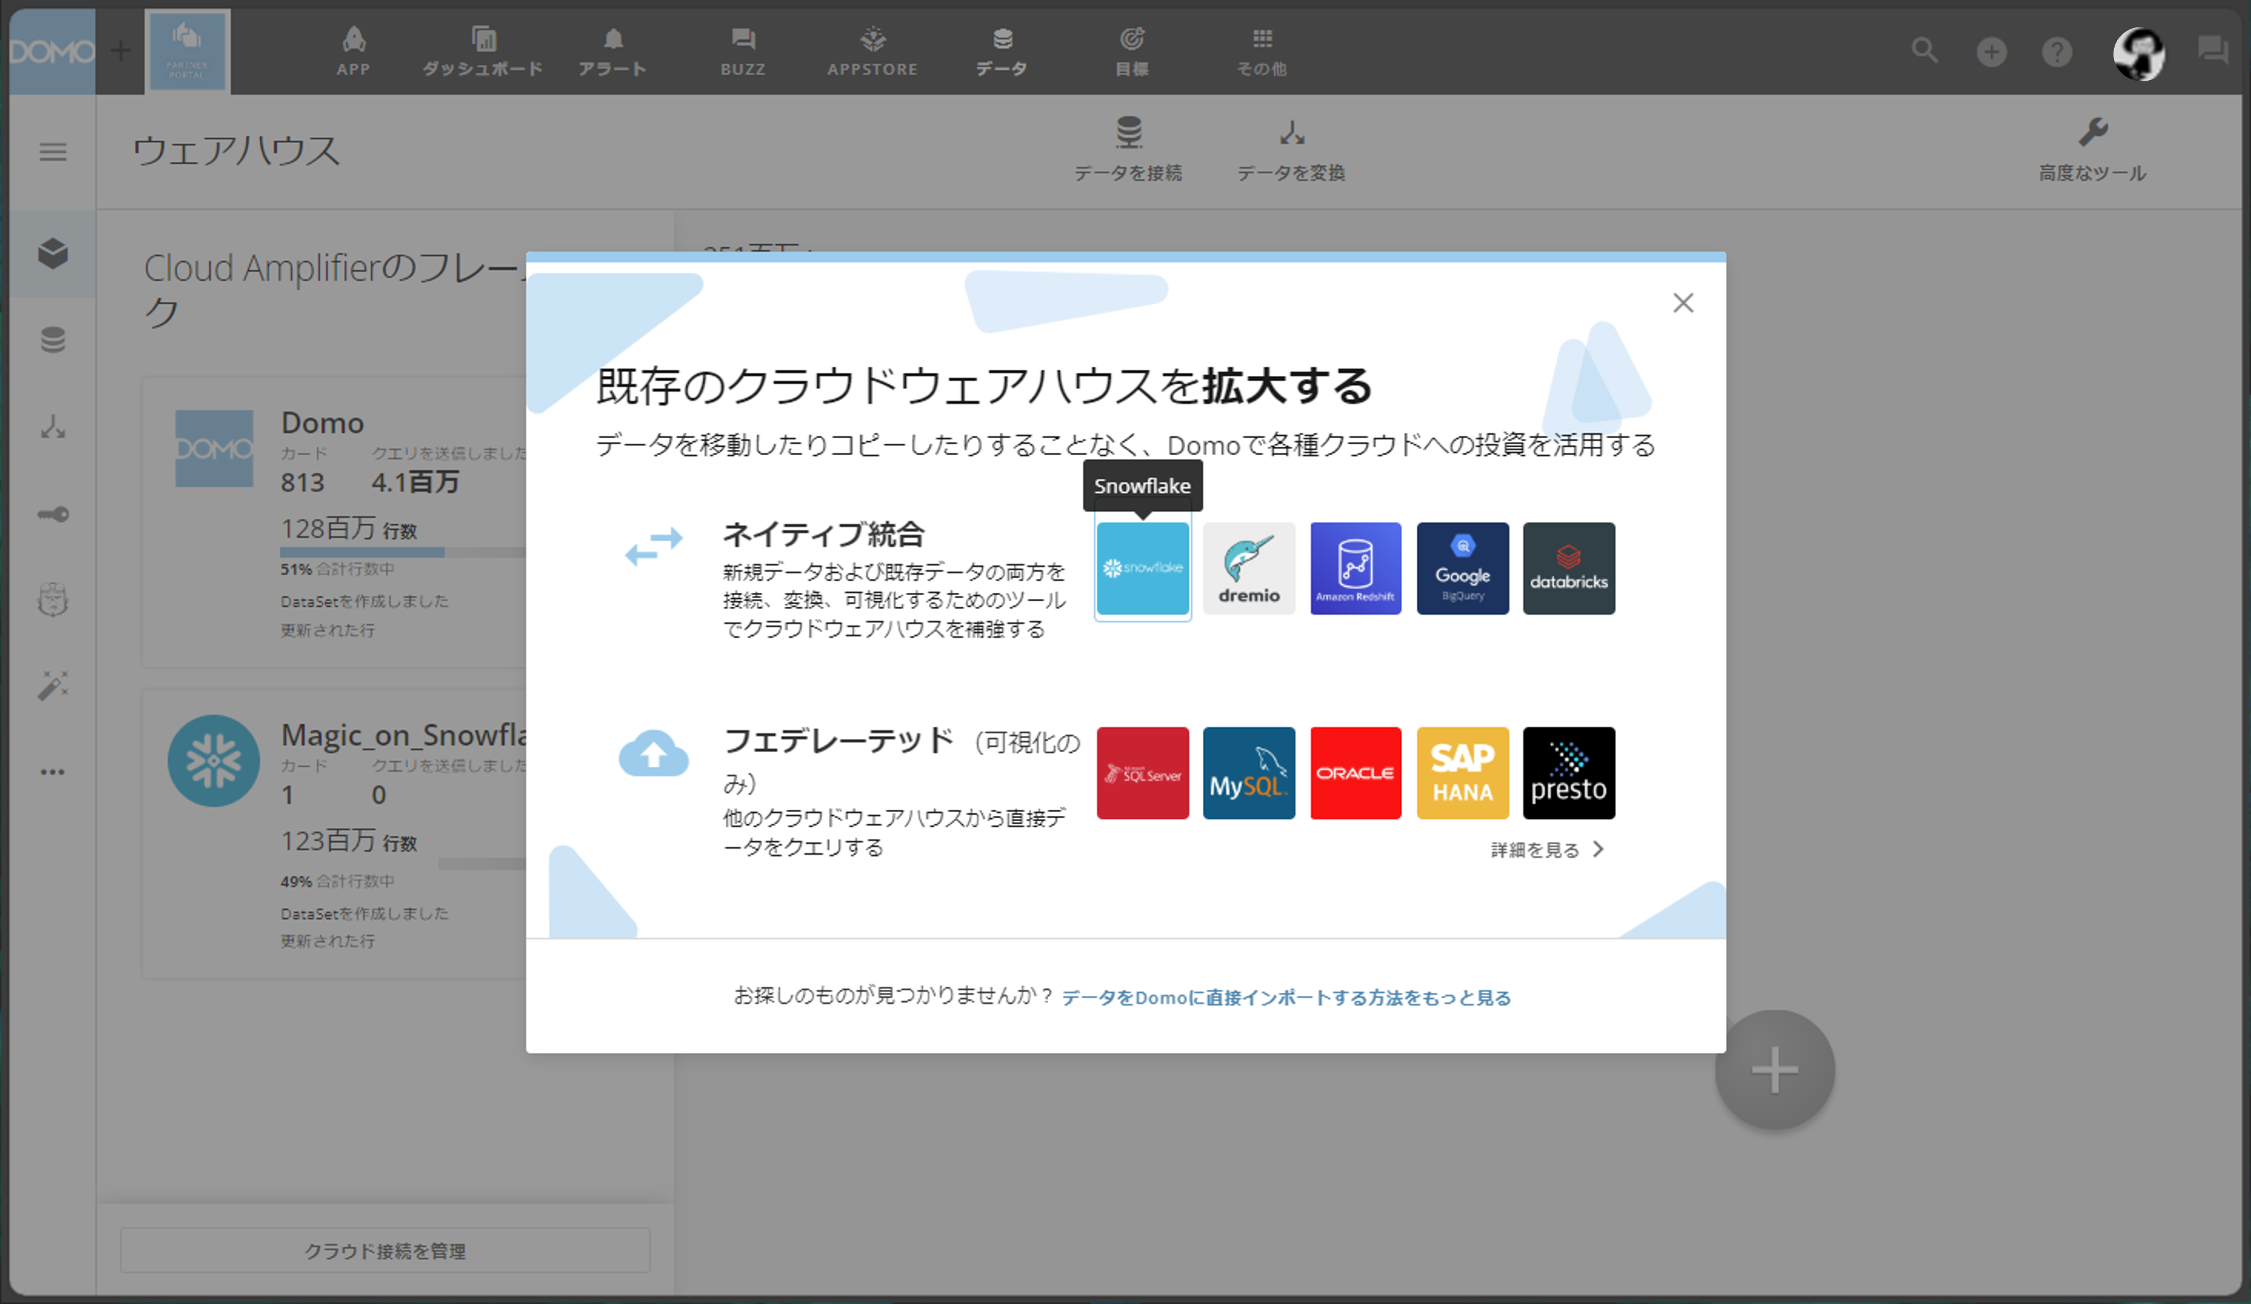
Task: Click データを変換 transform data button
Action: tap(1291, 149)
